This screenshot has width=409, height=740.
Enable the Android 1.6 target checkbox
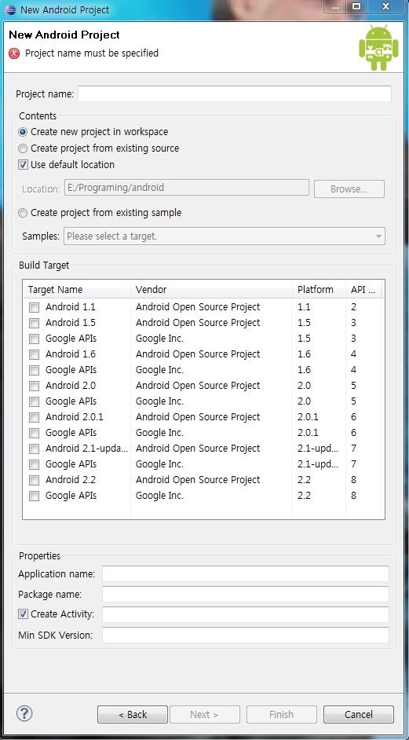point(34,354)
